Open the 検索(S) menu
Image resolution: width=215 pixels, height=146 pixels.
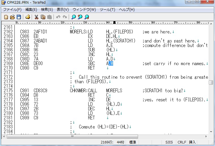(47, 10)
